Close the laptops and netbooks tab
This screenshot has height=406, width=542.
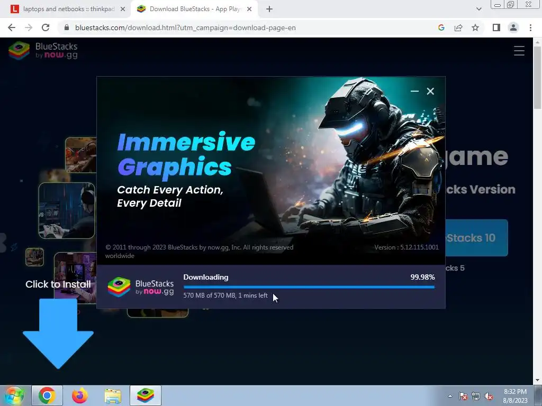point(123,10)
